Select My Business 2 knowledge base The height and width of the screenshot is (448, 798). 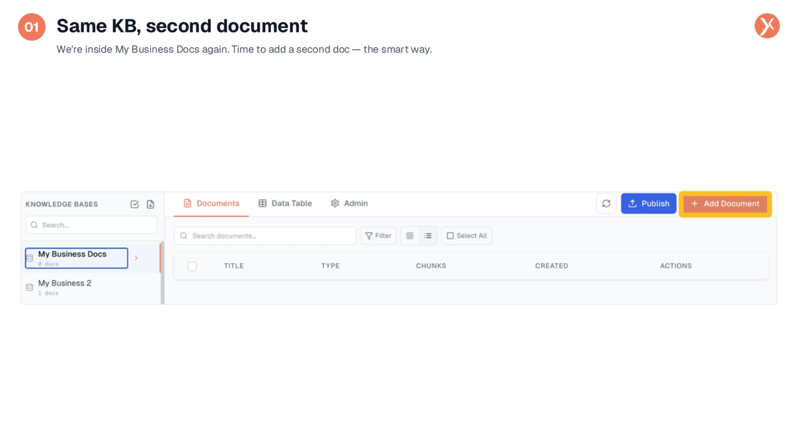click(x=91, y=287)
